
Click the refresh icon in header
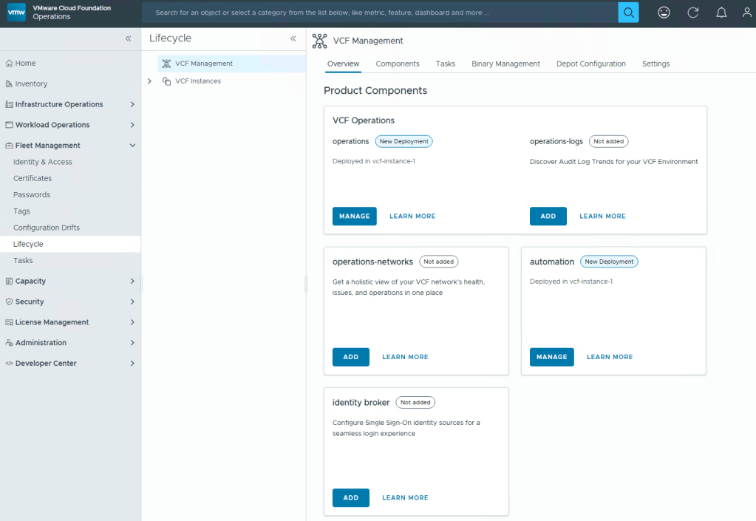click(692, 13)
